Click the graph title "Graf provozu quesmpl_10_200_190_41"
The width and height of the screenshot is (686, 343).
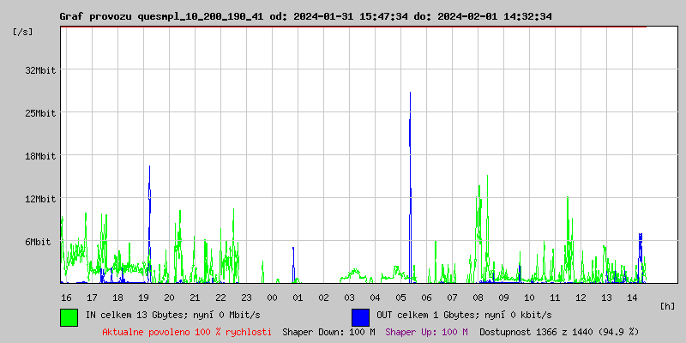(x=161, y=16)
